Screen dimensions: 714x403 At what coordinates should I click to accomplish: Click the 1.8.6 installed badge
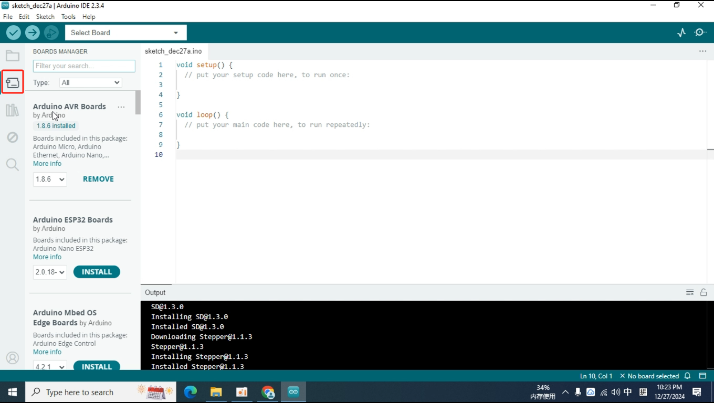pos(56,126)
